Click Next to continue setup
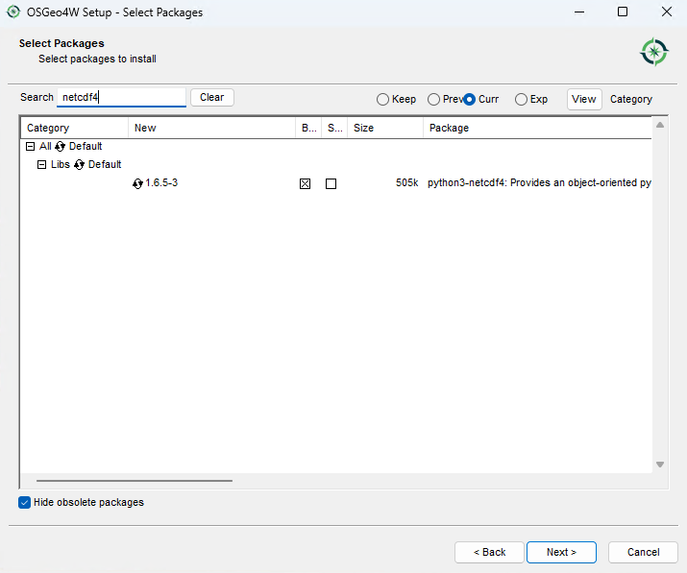Image resolution: width=687 pixels, height=573 pixels. [561, 552]
